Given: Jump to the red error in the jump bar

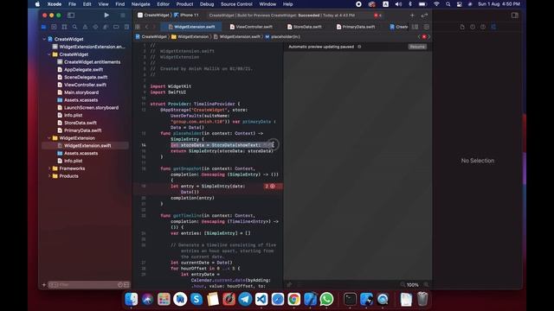Looking at the screenshot, I should tap(424, 36).
